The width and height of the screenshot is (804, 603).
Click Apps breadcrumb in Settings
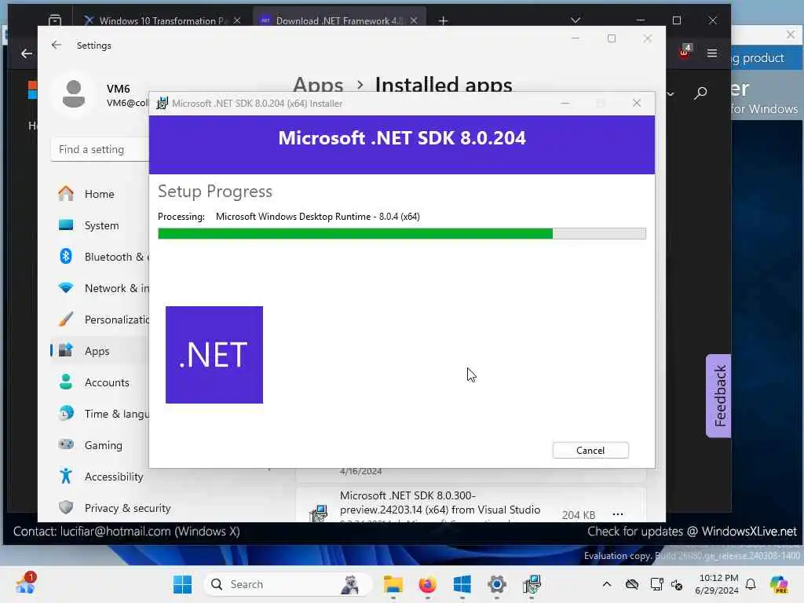[x=318, y=85]
